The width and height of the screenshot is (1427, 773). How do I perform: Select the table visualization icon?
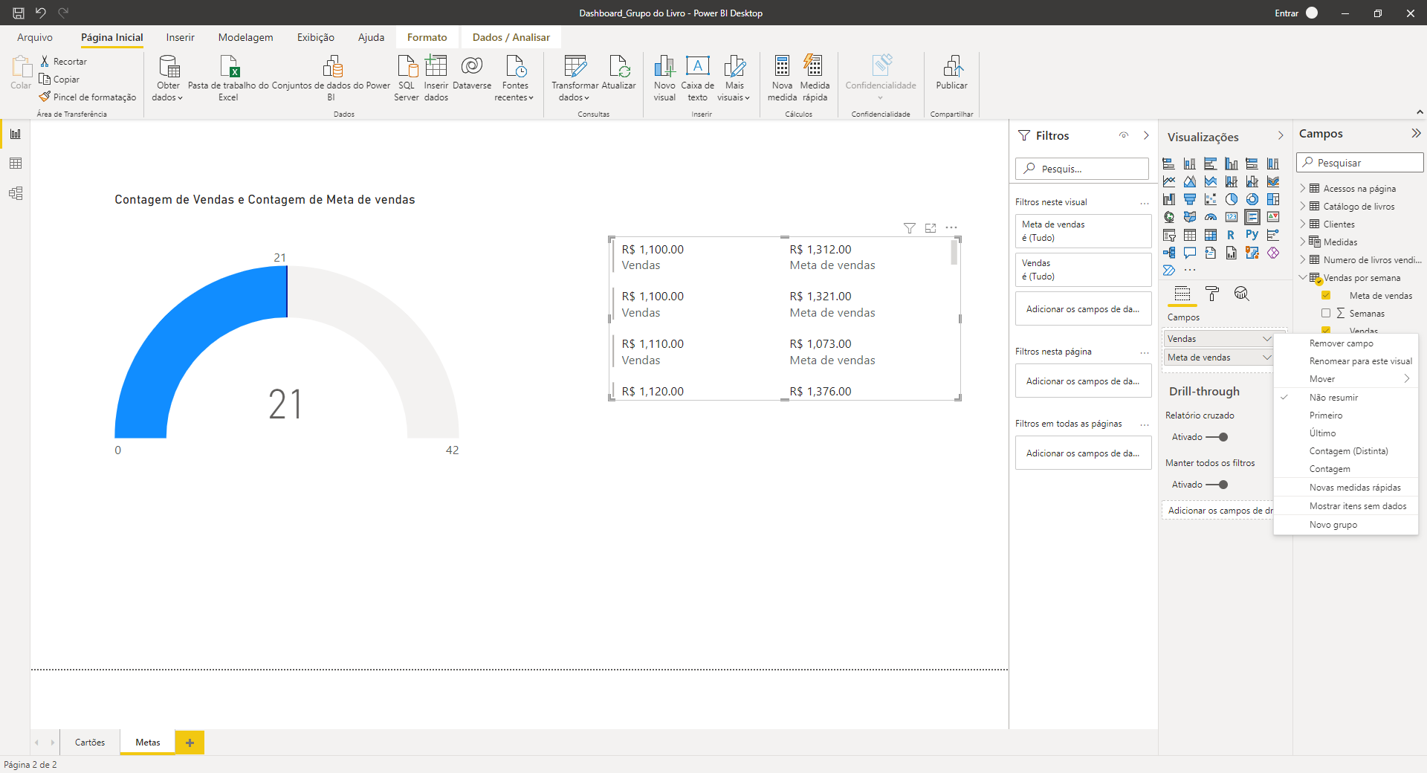(1190, 235)
